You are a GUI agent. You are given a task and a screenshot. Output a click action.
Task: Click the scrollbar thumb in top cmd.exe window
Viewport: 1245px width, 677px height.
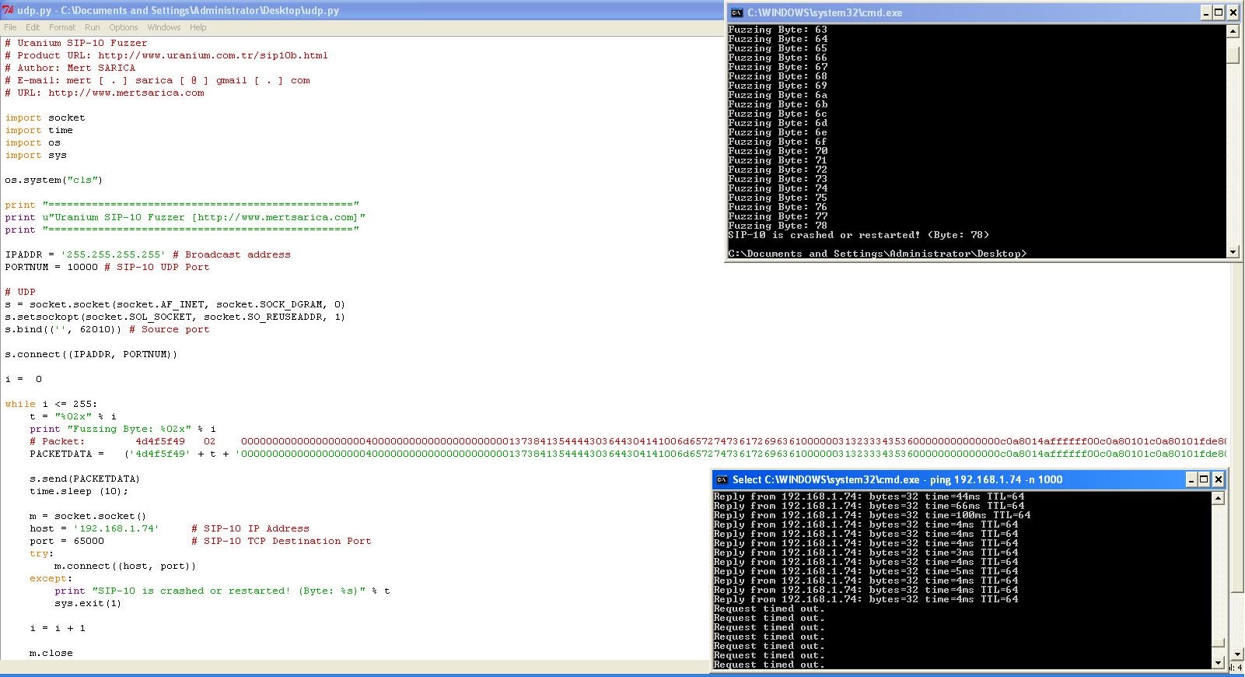pos(1233,56)
